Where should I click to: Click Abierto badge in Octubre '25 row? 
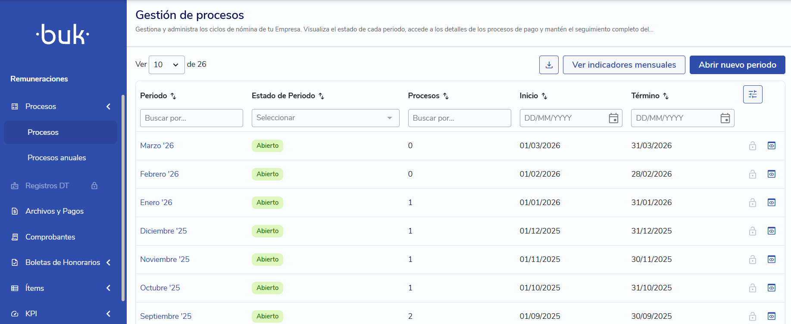click(267, 288)
